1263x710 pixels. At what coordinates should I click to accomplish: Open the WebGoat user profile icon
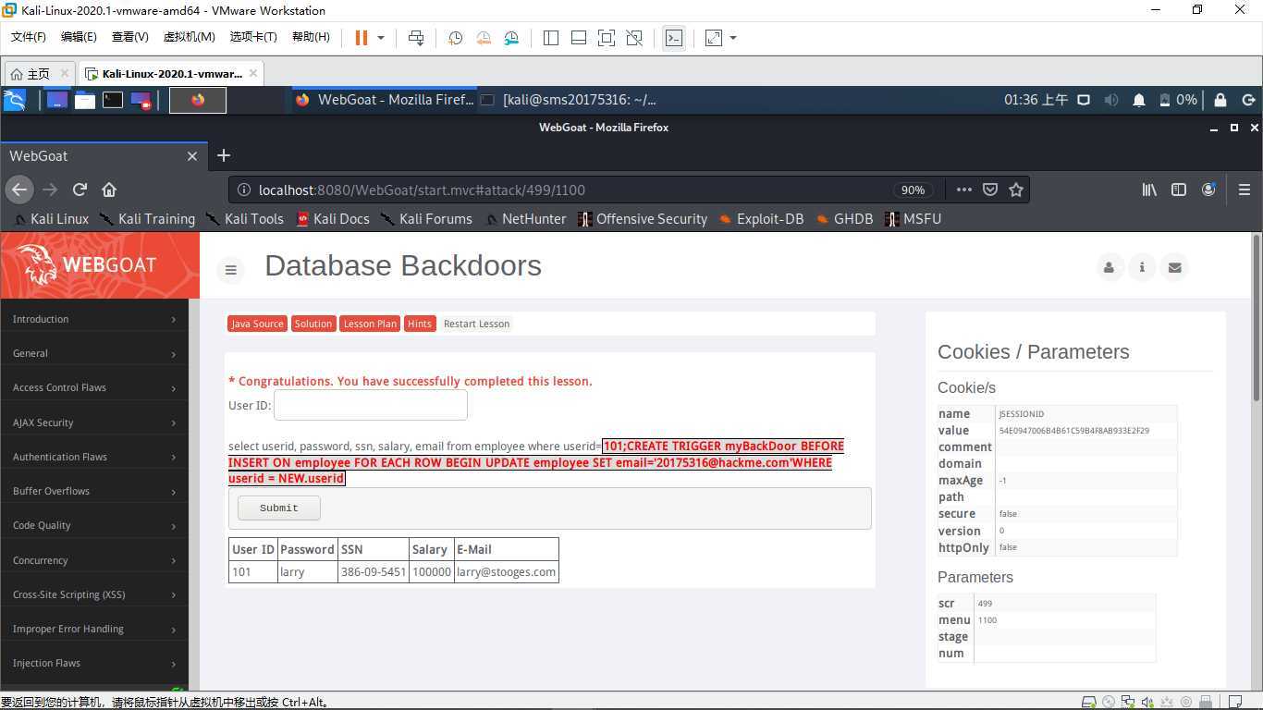[x=1109, y=267]
